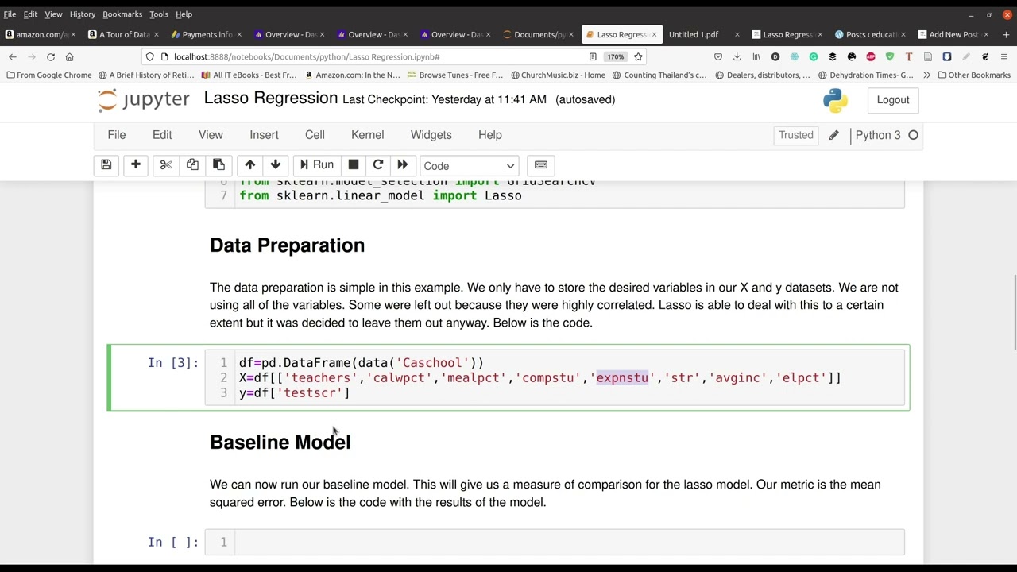Click the Logout button

[893, 100]
